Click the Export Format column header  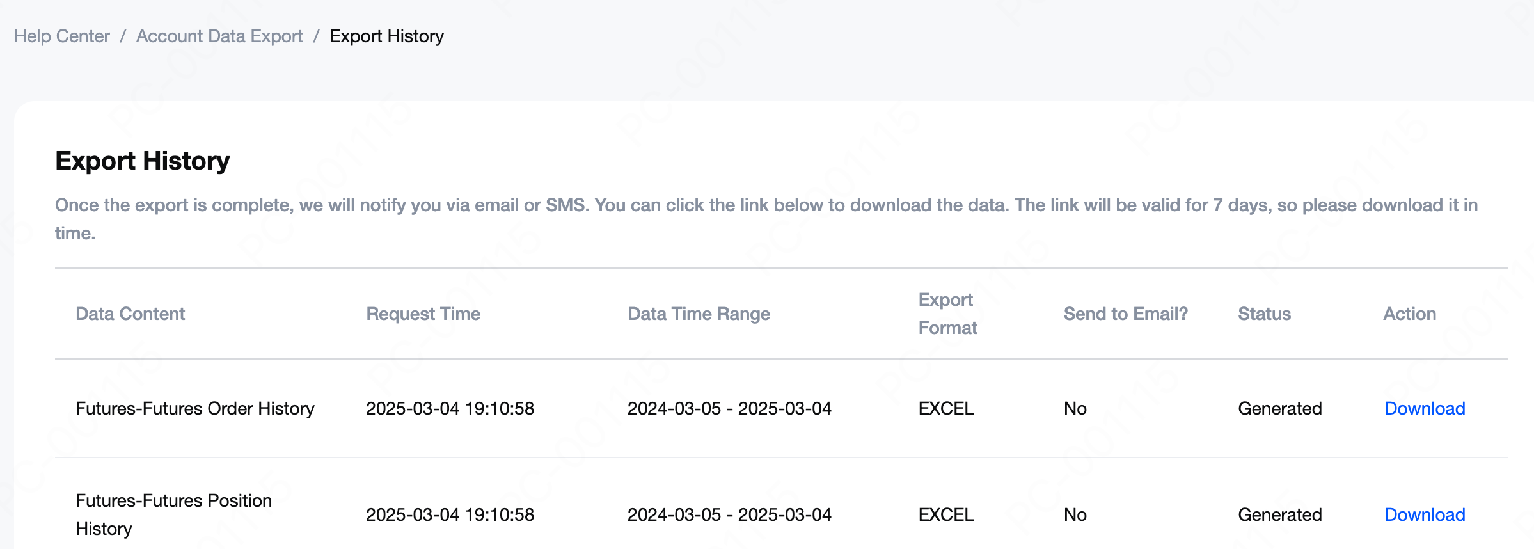(x=948, y=314)
